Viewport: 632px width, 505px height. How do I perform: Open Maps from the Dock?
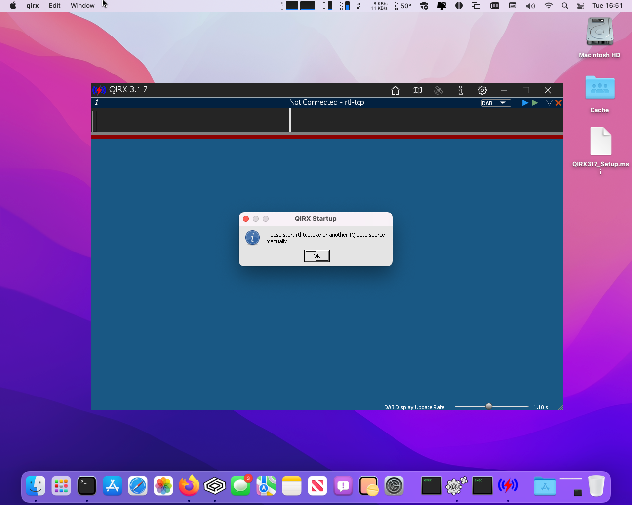point(266,486)
